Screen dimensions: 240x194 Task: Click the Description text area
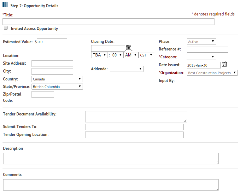(111, 159)
